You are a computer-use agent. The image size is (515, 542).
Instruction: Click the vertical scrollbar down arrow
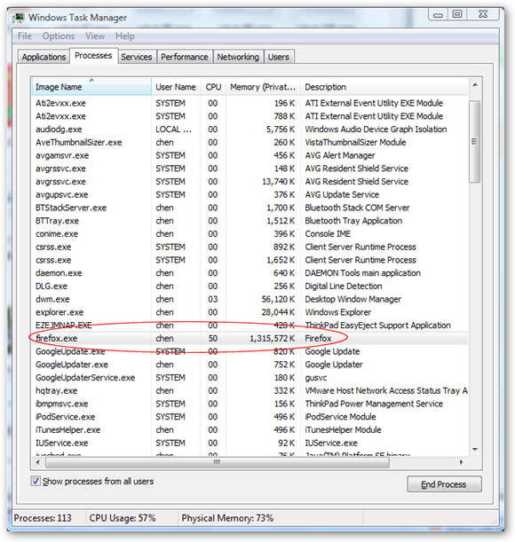click(475, 450)
